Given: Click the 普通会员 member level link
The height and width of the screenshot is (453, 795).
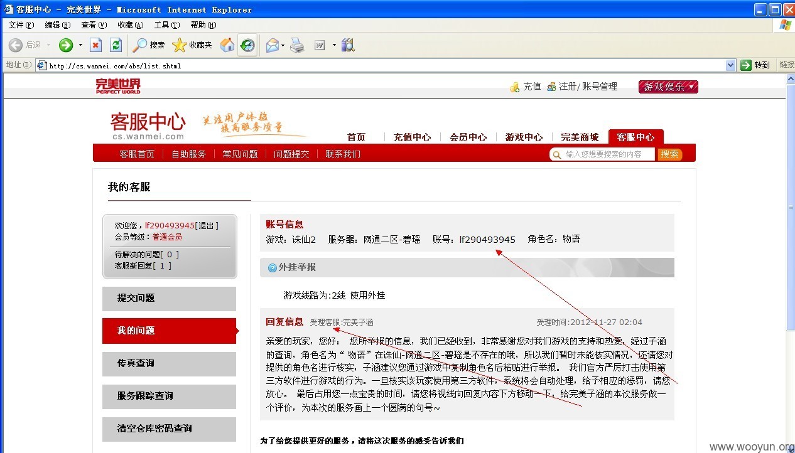Looking at the screenshot, I should click(167, 237).
